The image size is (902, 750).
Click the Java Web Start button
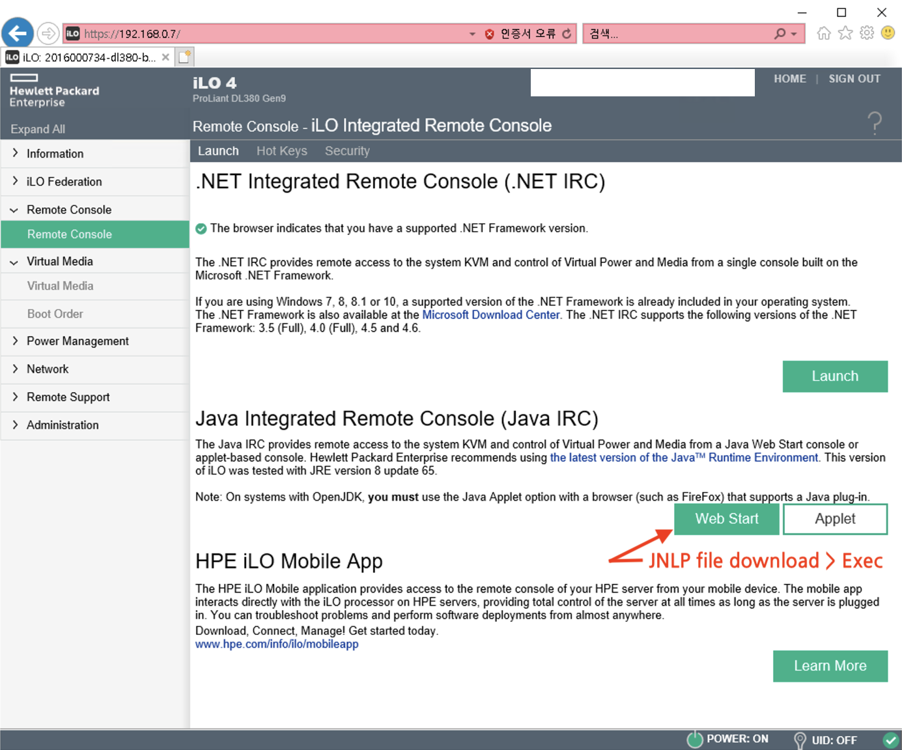(x=727, y=519)
